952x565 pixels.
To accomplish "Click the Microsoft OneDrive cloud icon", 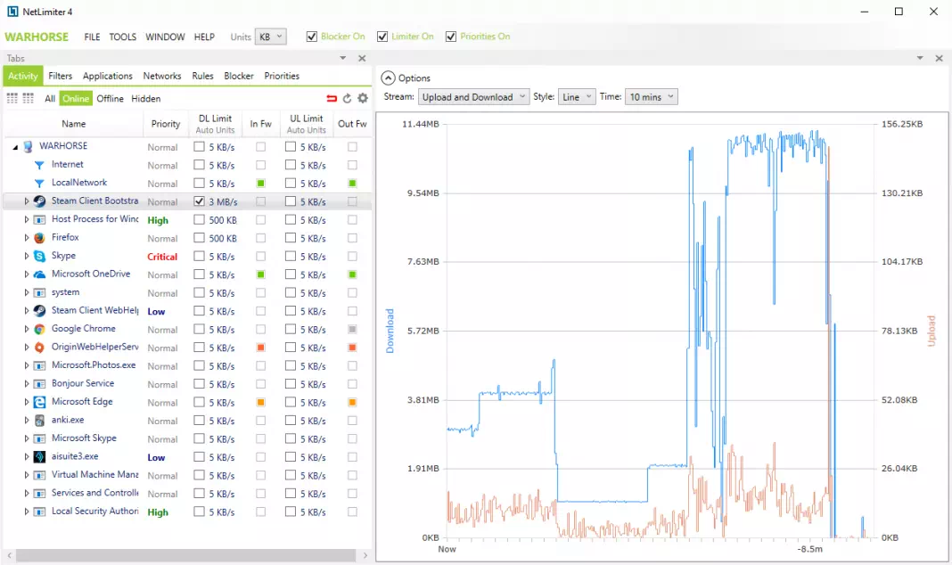I will click(39, 274).
